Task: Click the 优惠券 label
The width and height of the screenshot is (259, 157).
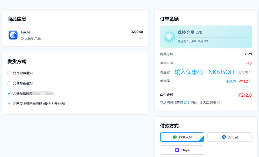Action: click(x=165, y=72)
